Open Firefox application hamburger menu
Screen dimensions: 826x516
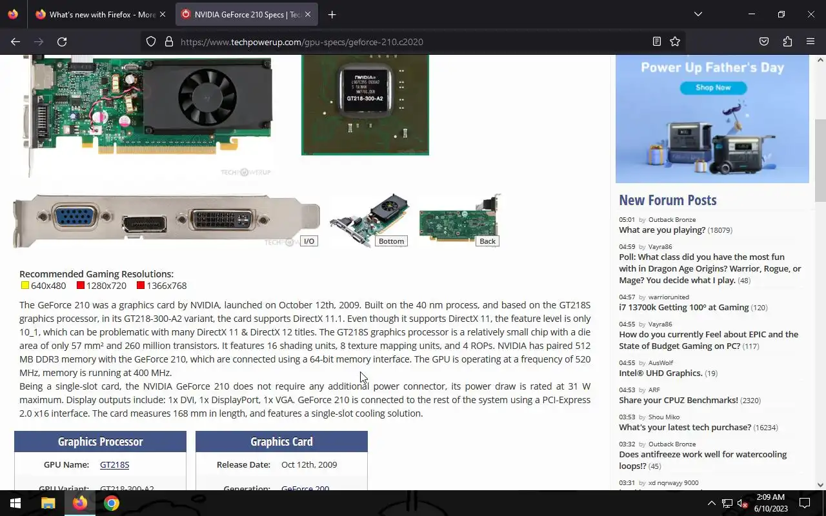(x=811, y=41)
